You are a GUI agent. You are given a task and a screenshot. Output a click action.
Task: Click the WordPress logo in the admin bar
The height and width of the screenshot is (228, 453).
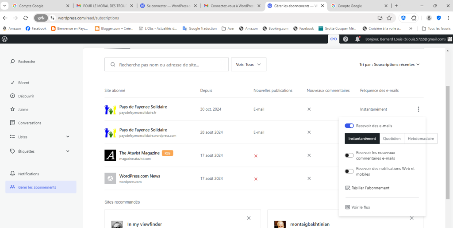click(x=5, y=39)
